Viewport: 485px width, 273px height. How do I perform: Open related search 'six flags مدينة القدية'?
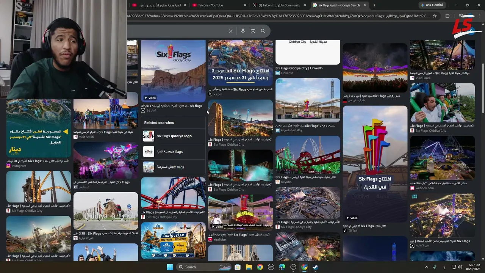point(174,152)
